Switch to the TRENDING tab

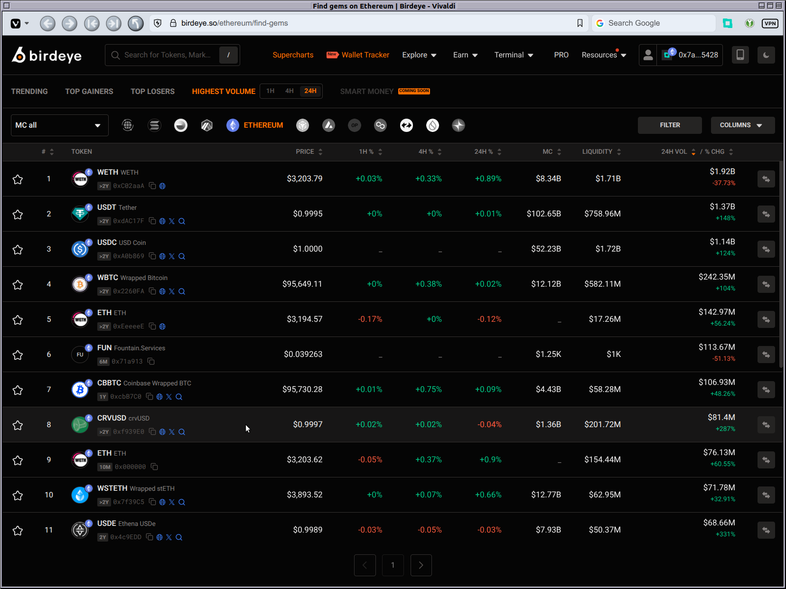click(x=29, y=92)
